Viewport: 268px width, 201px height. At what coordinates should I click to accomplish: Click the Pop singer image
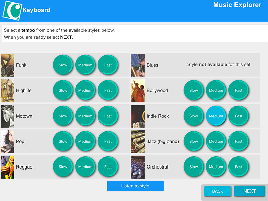point(7,142)
